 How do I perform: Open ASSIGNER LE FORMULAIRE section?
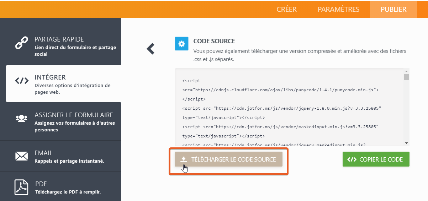[x=60, y=122]
